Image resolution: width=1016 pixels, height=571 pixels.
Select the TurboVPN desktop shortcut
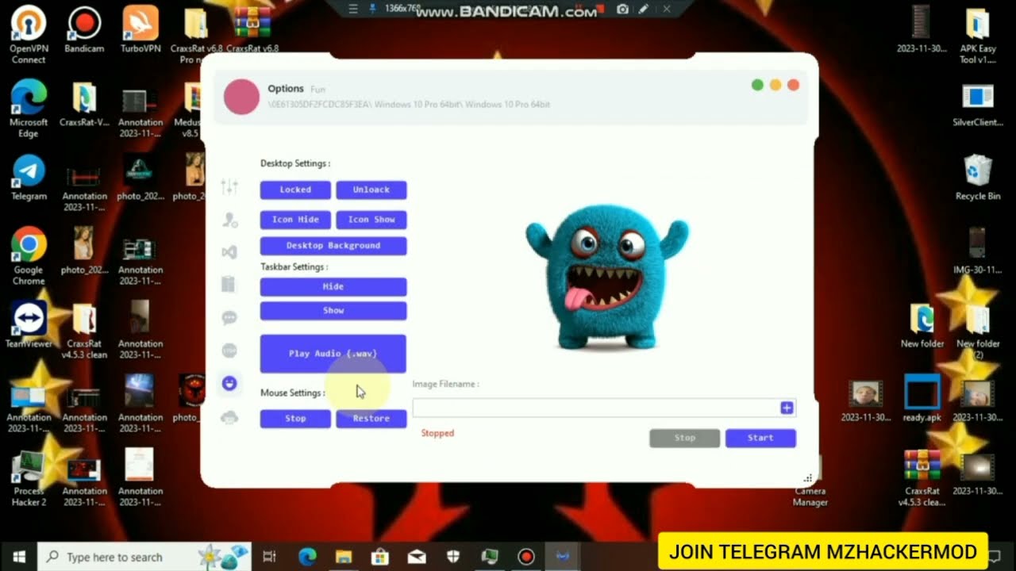pos(140,30)
